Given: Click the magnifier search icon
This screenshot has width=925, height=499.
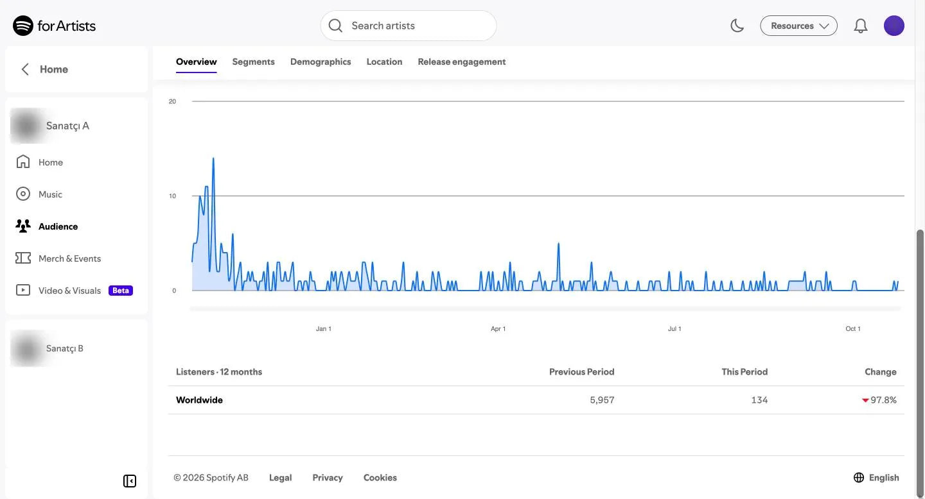Looking at the screenshot, I should coord(335,26).
